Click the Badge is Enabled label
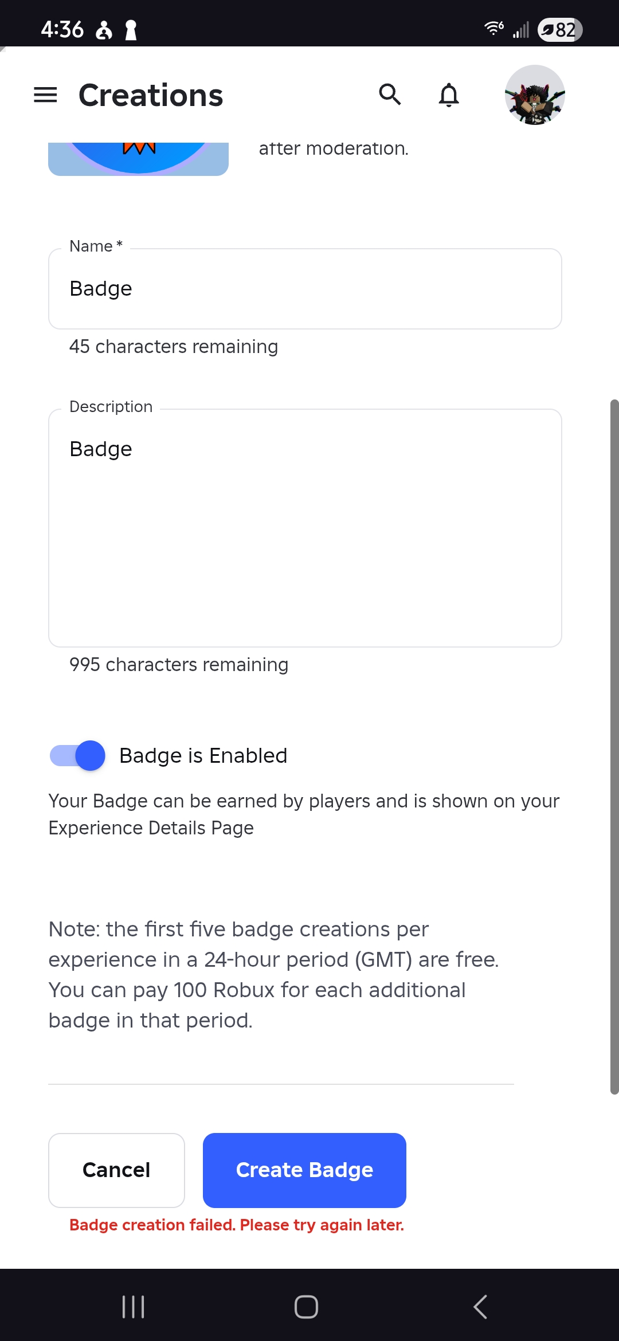The height and width of the screenshot is (1341, 619). pyautogui.click(x=203, y=755)
